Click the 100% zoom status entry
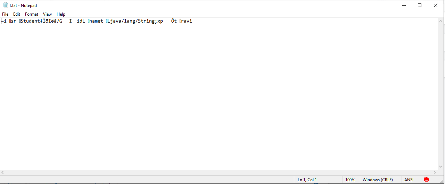This screenshot has height=184, width=445. [x=350, y=180]
